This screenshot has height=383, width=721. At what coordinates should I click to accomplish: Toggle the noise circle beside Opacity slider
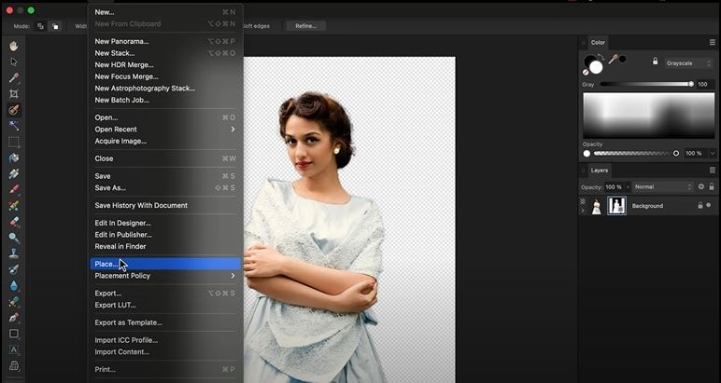point(587,153)
